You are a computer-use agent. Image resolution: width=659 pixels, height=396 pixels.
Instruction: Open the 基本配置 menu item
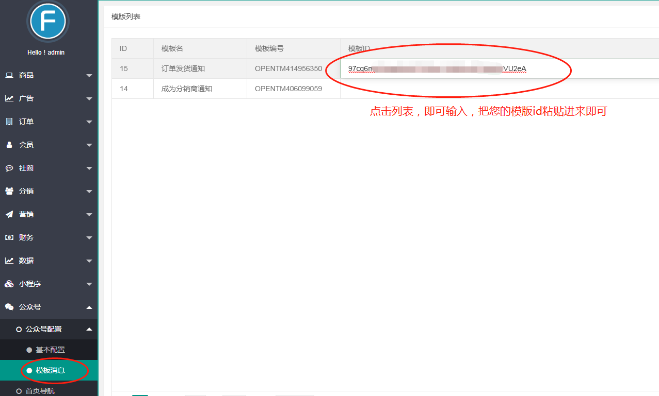[50, 350]
